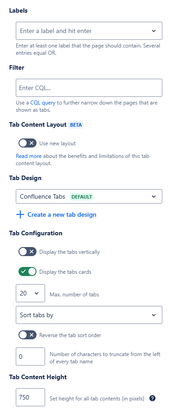Disable Display the tabs cards switch
Screen dimensions: 170x414
tap(28, 271)
